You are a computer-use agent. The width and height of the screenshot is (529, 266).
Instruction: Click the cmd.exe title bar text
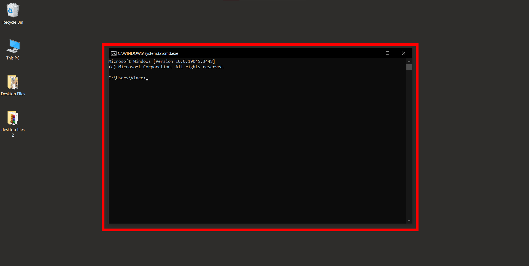point(148,53)
